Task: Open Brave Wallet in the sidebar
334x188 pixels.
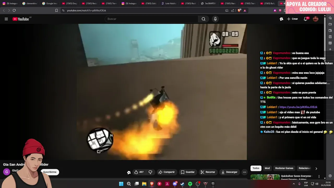Action: (x=330, y=31)
